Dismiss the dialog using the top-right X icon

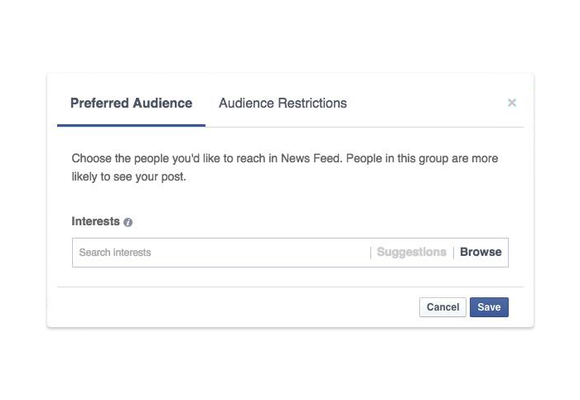coord(512,103)
